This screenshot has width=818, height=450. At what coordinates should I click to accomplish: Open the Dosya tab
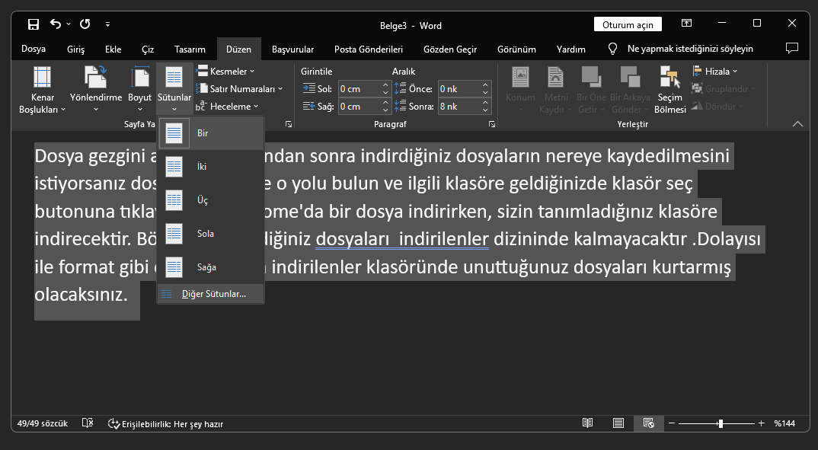pos(34,49)
